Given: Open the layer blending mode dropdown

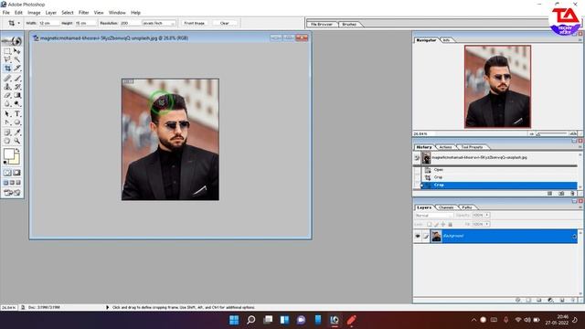Looking at the screenshot, I should click(434, 216).
